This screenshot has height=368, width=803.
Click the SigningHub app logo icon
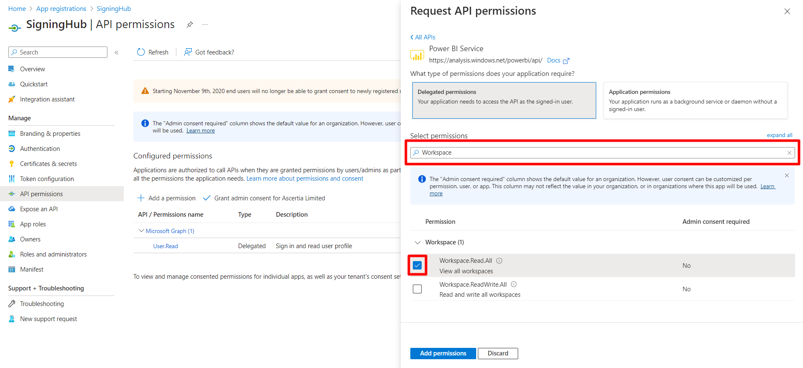(x=15, y=28)
